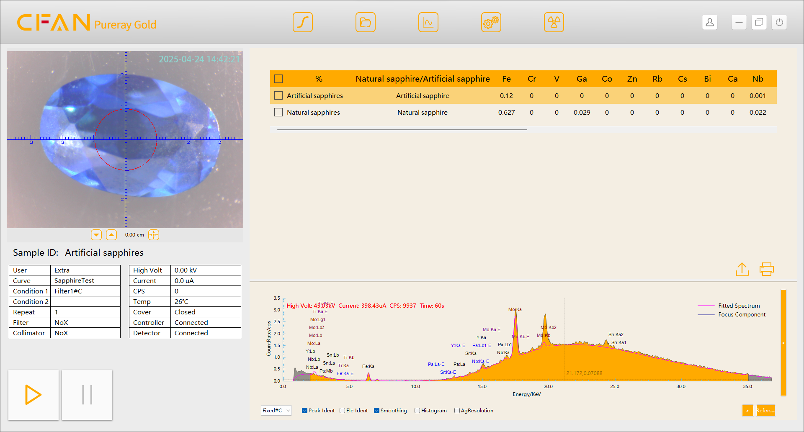Click the 0.00 kV High Volt value
The width and height of the screenshot is (804, 432).
(x=186, y=270)
